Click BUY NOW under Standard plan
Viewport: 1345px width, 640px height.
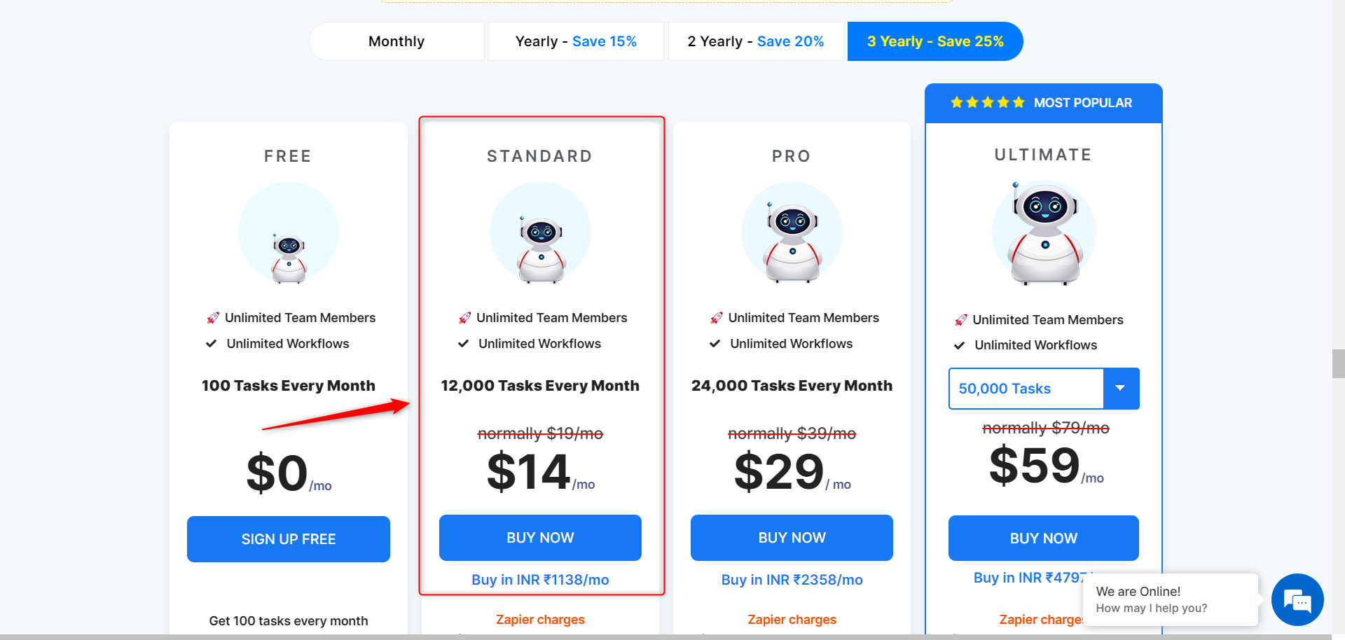540,538
